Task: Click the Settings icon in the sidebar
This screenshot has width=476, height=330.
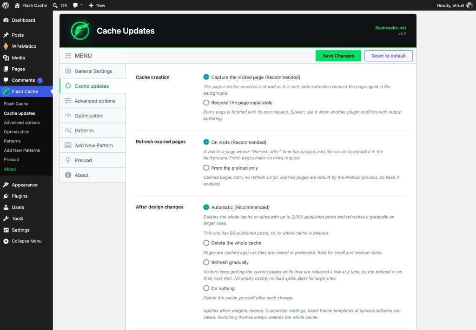Action: (x=6, y=230)
